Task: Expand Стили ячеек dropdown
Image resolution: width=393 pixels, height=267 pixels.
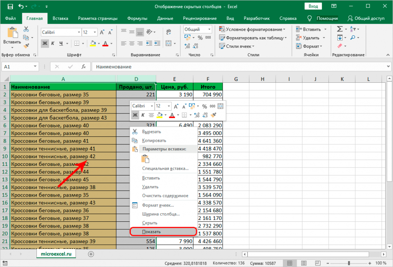Action: point(253,47)
